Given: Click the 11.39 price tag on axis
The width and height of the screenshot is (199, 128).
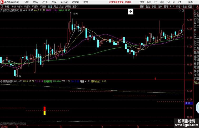Looking at the screenshot, I should pos(188,103).
